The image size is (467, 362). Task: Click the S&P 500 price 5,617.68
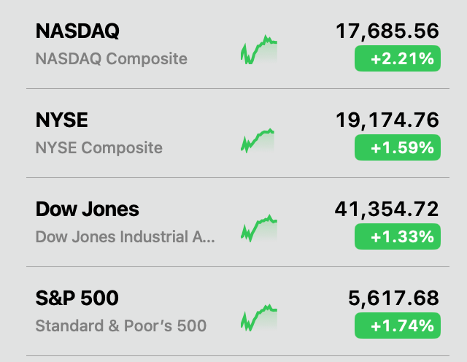394,299
